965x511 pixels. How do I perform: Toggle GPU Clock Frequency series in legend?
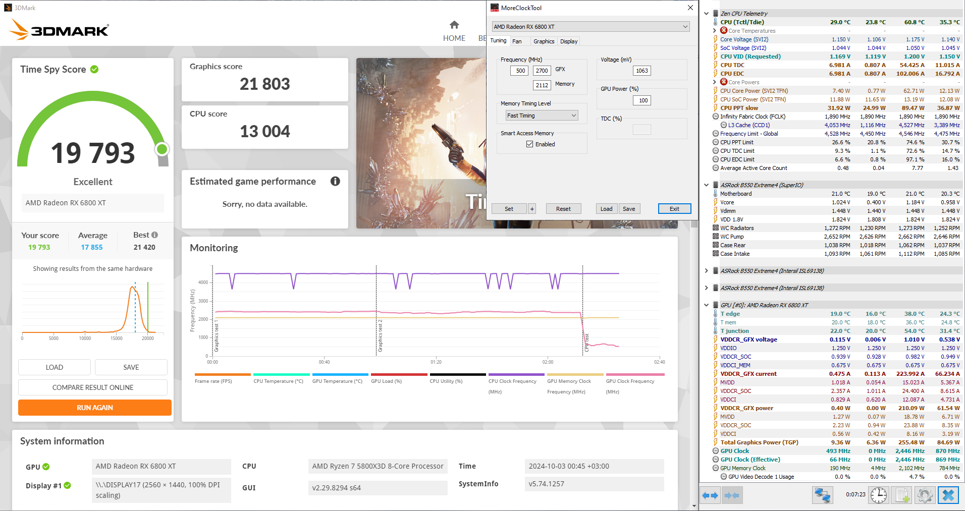coord(635,383)
